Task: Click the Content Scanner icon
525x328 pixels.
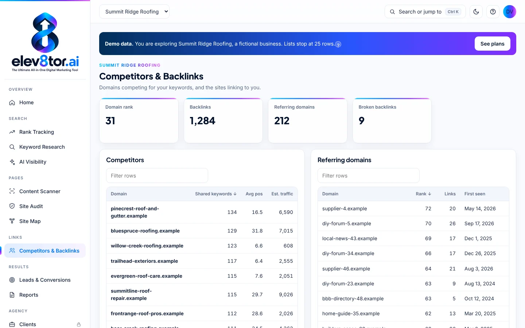Action: click(x=12, y=191)
